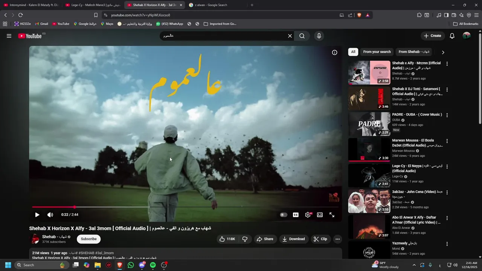Screen dimensions: 482x271
Task: Create a clip of this video
Action: 320,239
